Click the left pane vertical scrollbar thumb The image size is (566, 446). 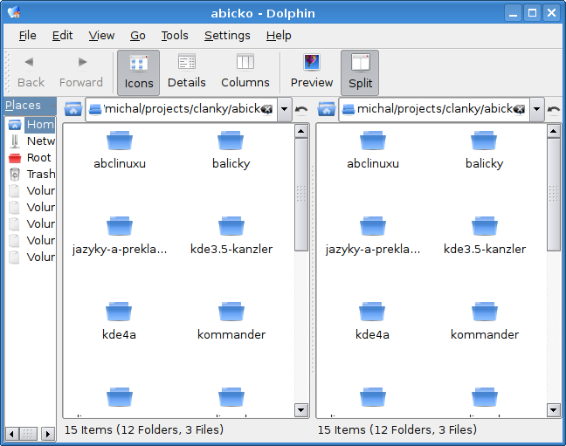click(x=301, y=195)
